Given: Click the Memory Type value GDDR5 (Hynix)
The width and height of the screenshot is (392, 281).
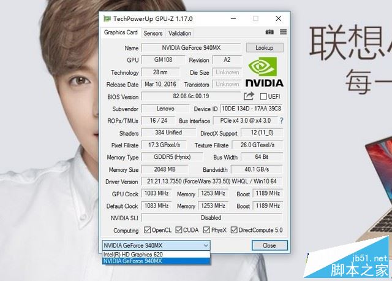Looking at the screenshot, I should [172, 157].
